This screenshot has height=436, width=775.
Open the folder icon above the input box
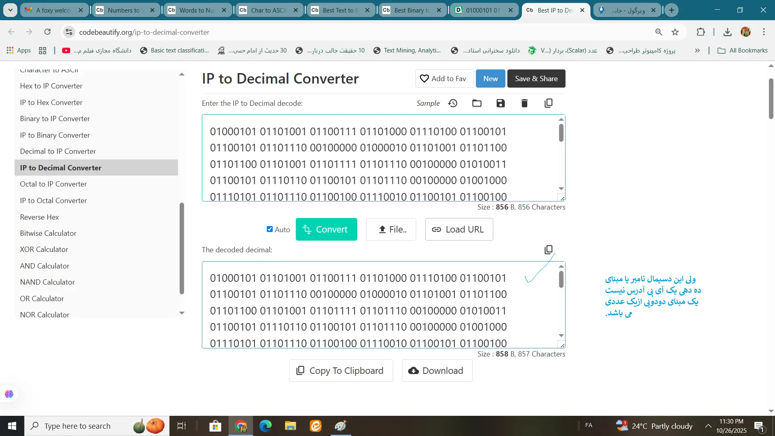tap(477, 103)
